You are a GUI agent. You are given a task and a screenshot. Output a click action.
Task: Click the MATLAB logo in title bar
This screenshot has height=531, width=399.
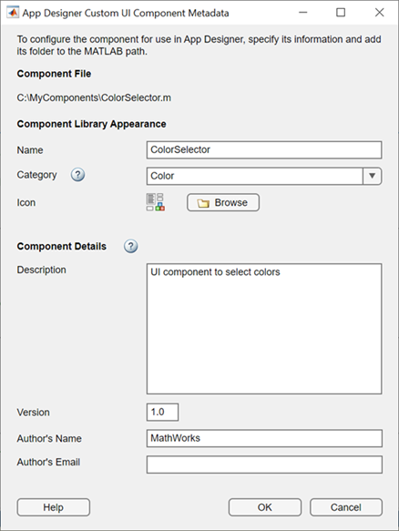click(13, 13)
